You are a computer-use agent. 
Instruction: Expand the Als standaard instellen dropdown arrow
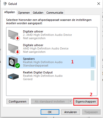71,102
